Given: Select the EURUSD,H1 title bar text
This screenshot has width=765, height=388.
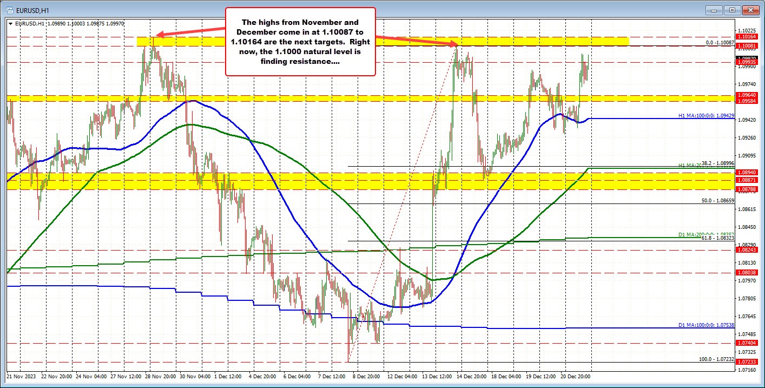Looking at the screenshot, I should 32,9.
